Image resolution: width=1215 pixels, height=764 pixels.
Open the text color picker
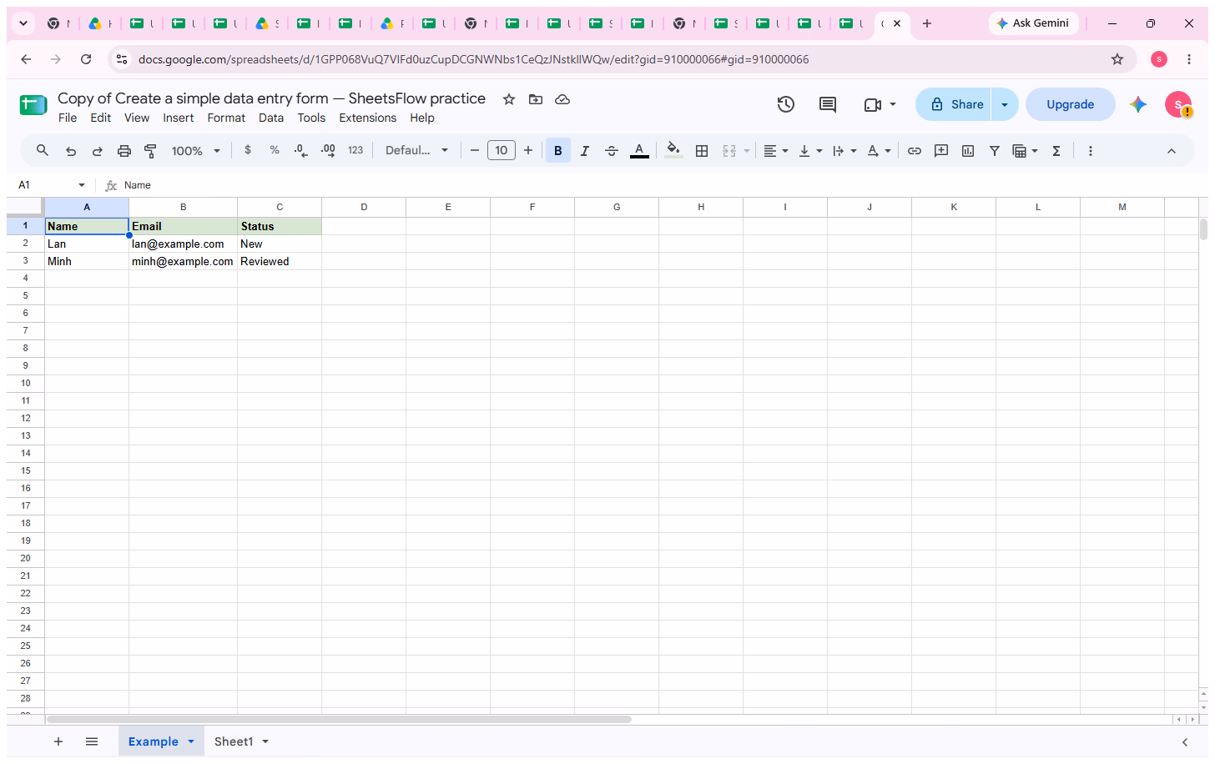pyautogui.click(x=639, y=150)
